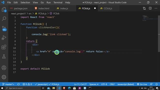Open the Terminal menu

(x=58, y=2)
